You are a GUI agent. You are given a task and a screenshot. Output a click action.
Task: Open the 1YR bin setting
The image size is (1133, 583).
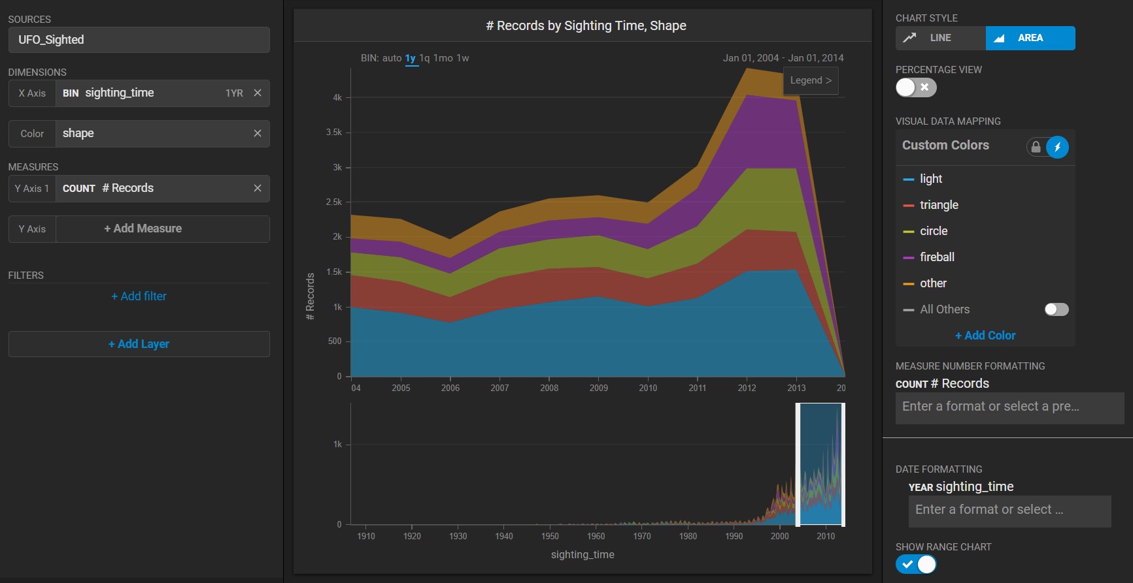click(x=234, y=93)
